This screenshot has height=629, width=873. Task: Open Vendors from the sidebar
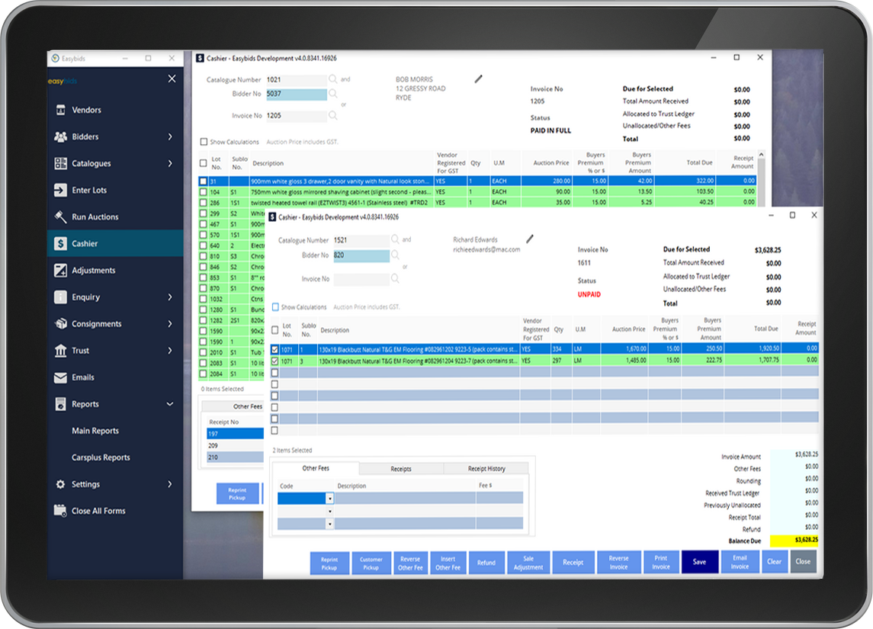pos(86,111)
